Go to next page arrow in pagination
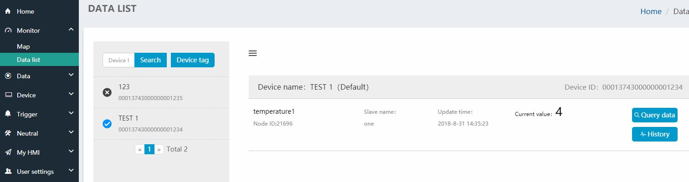Viewport: 689px width, 182px height. point(159,149)
